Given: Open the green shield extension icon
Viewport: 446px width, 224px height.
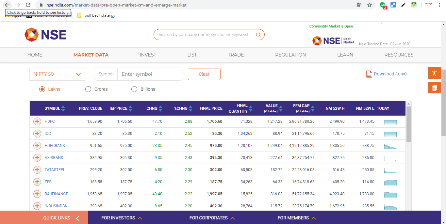Looking at the screenshot, I should point(383,5).
